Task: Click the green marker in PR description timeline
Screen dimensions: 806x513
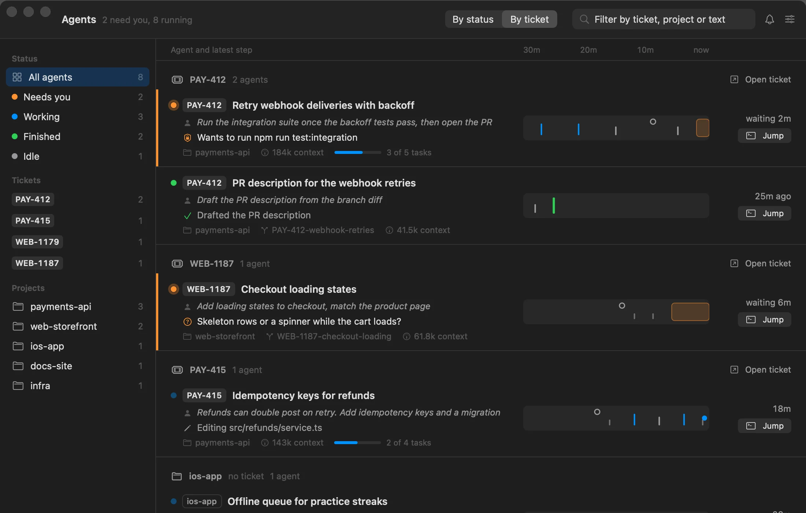Action: pyautogui.click(x=554, y=205)
